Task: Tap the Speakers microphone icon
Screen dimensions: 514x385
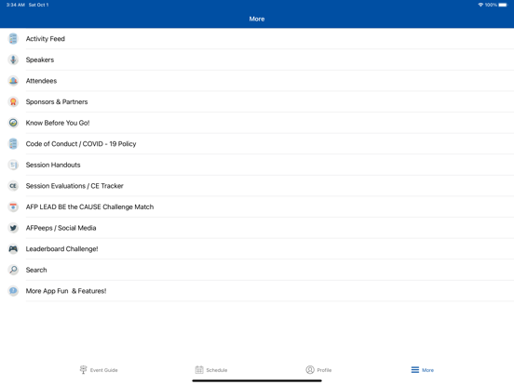Action: (x=13, y=60)
